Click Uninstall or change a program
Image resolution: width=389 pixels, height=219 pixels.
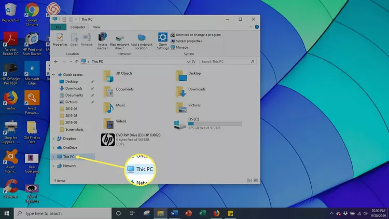point(198,35)
